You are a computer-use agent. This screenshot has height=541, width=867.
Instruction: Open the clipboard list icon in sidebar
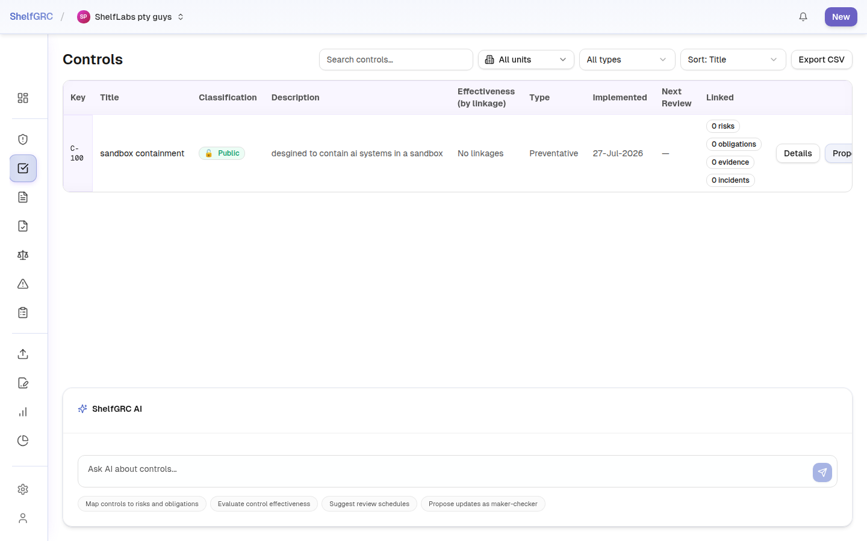(23, 313)
